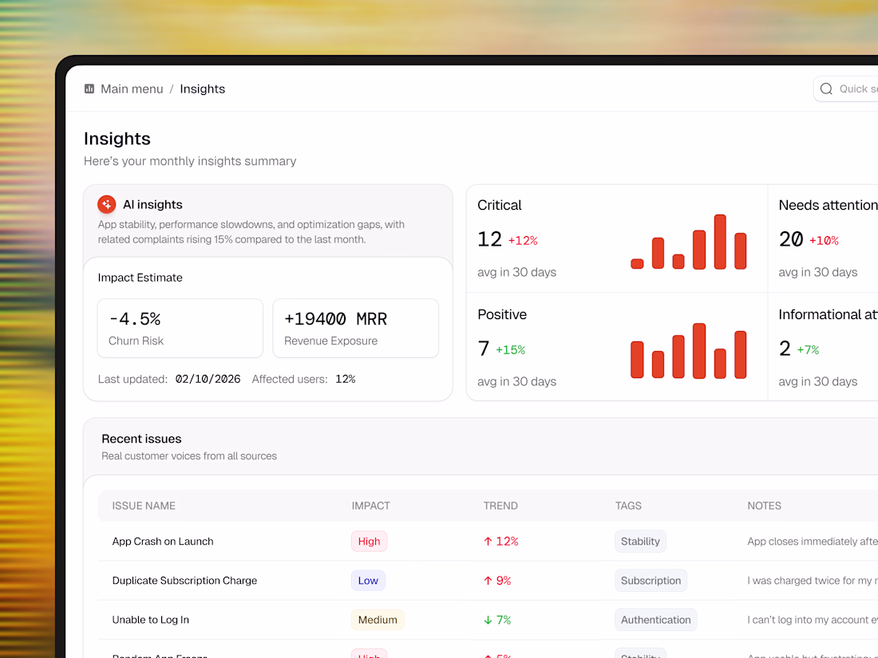Image resolution: width=878 pixels, height=658 pixels.
Task: Click the Stability tag for App Crash on Launch
Action: [x=640, y=542]
